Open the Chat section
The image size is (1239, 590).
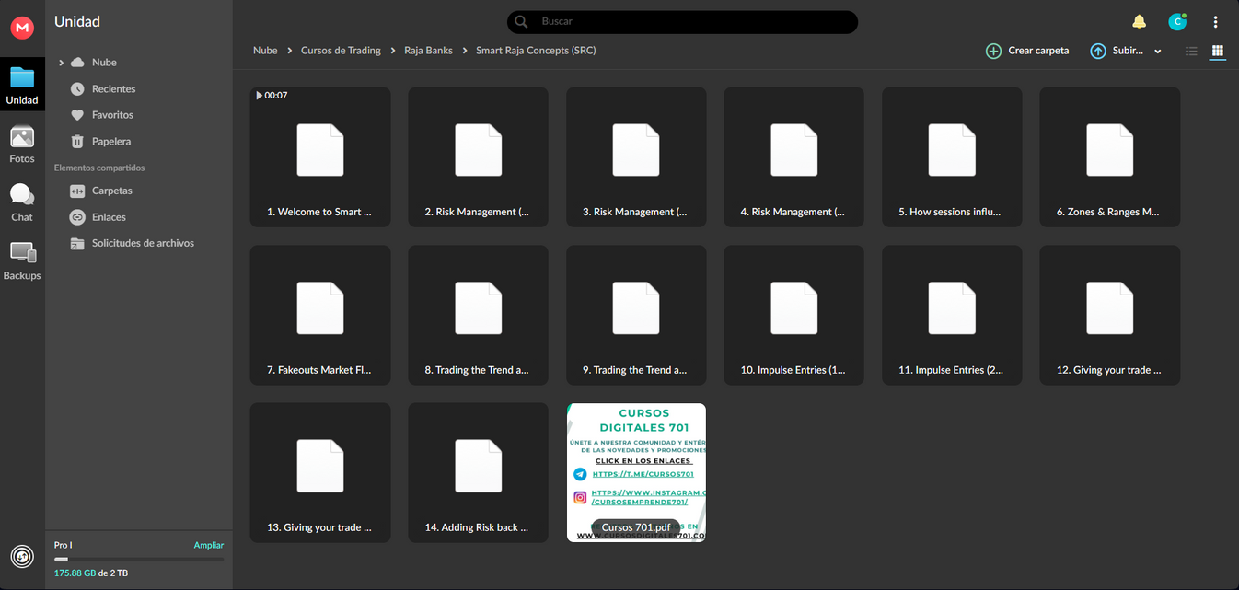tap(22, 202)
